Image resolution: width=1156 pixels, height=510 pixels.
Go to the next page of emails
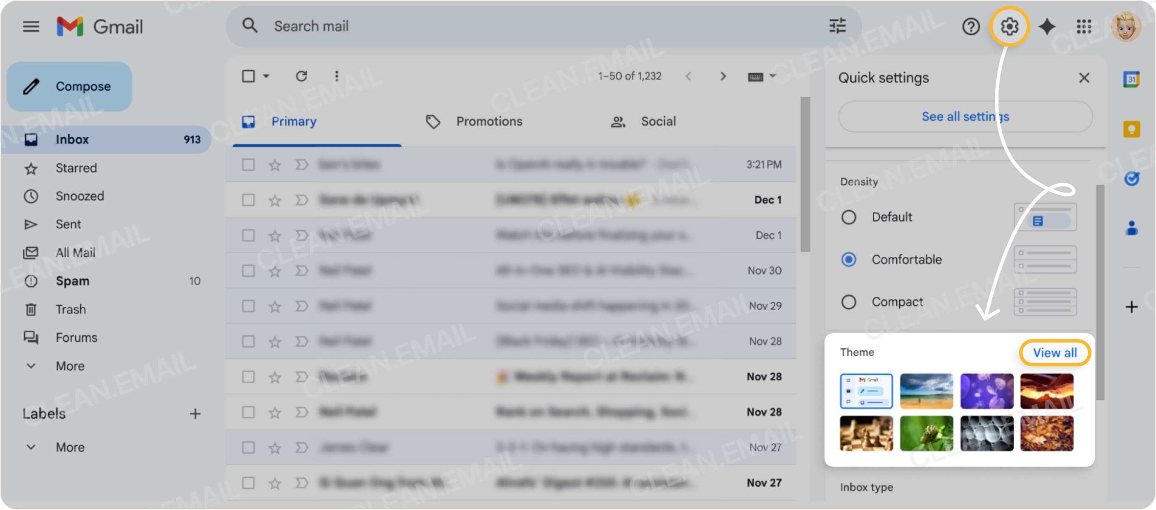tap(722, 76)
